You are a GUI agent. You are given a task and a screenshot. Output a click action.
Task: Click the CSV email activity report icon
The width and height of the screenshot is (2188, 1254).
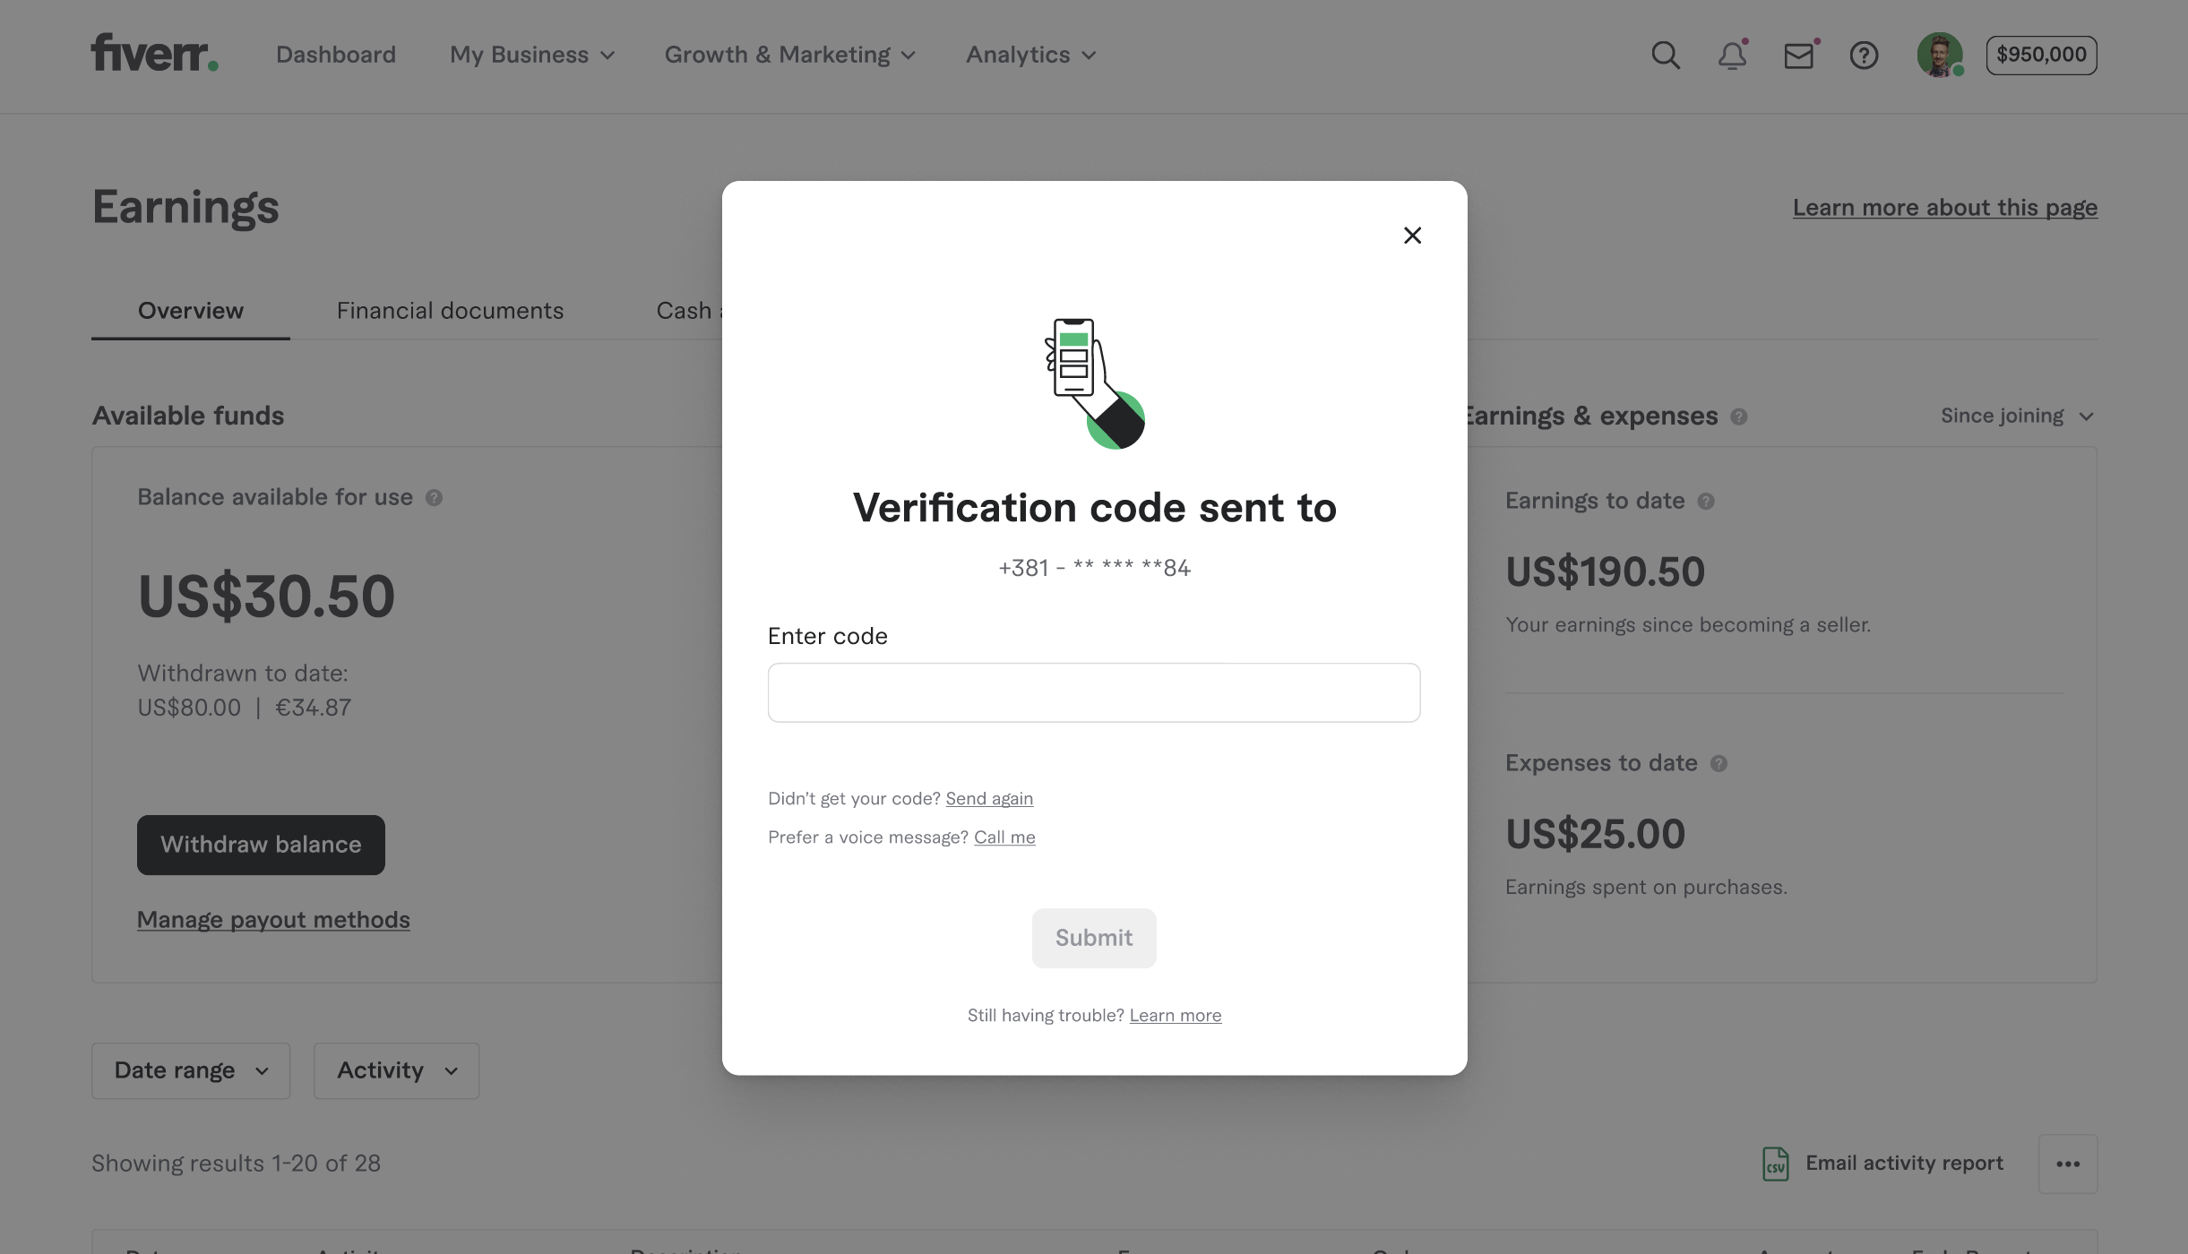tap(1775, 1164)
